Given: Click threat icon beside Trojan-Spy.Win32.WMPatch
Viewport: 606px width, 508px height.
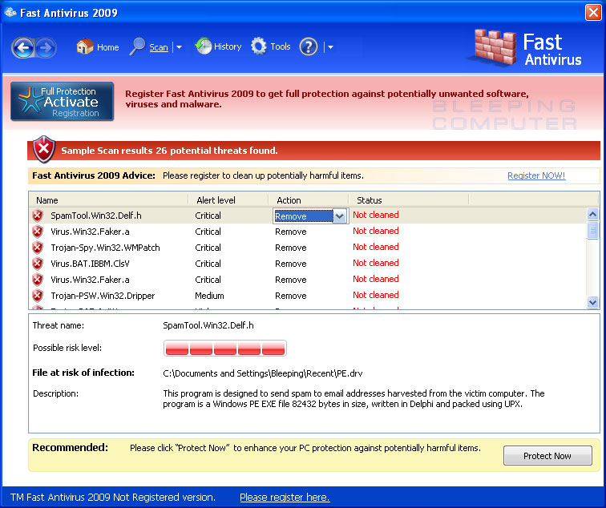Looking at the screenshot, I should pyautogui.click(x=38, y=248).
